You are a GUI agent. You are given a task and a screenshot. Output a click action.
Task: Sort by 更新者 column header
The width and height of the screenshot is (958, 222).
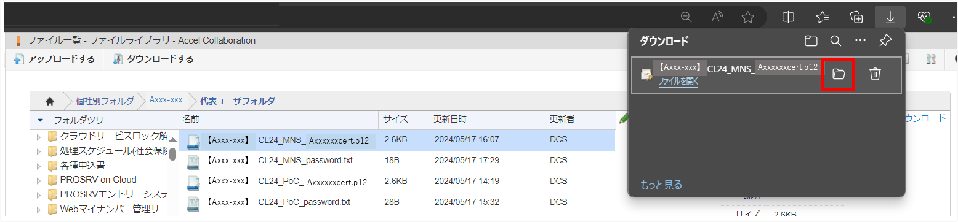pyautogui.click(x=580, y=120)
